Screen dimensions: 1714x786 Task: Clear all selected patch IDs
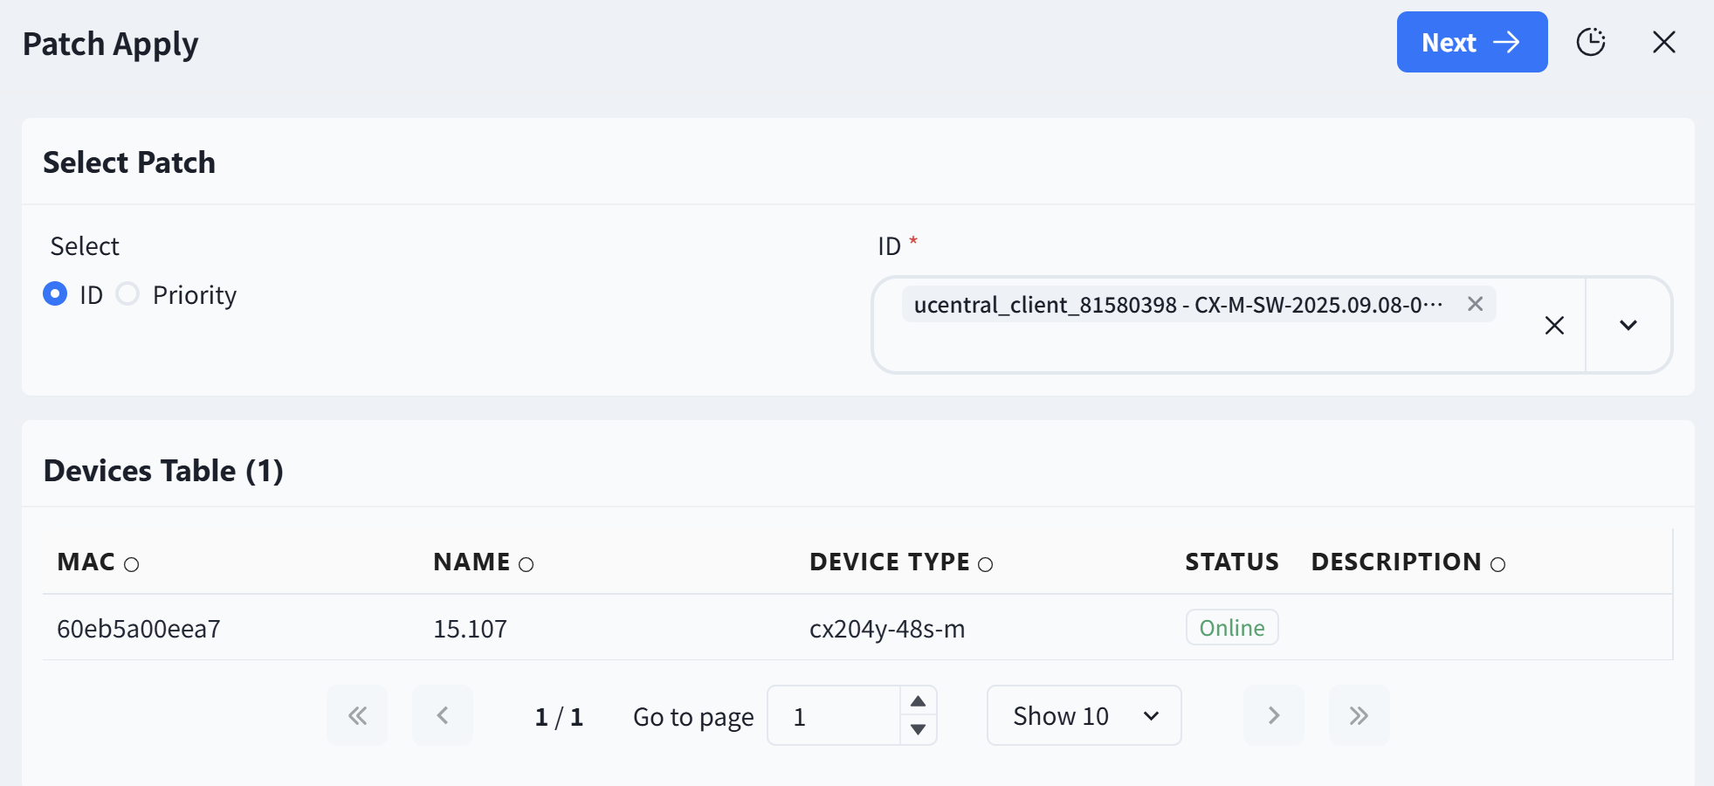[x=1554, y=326]
